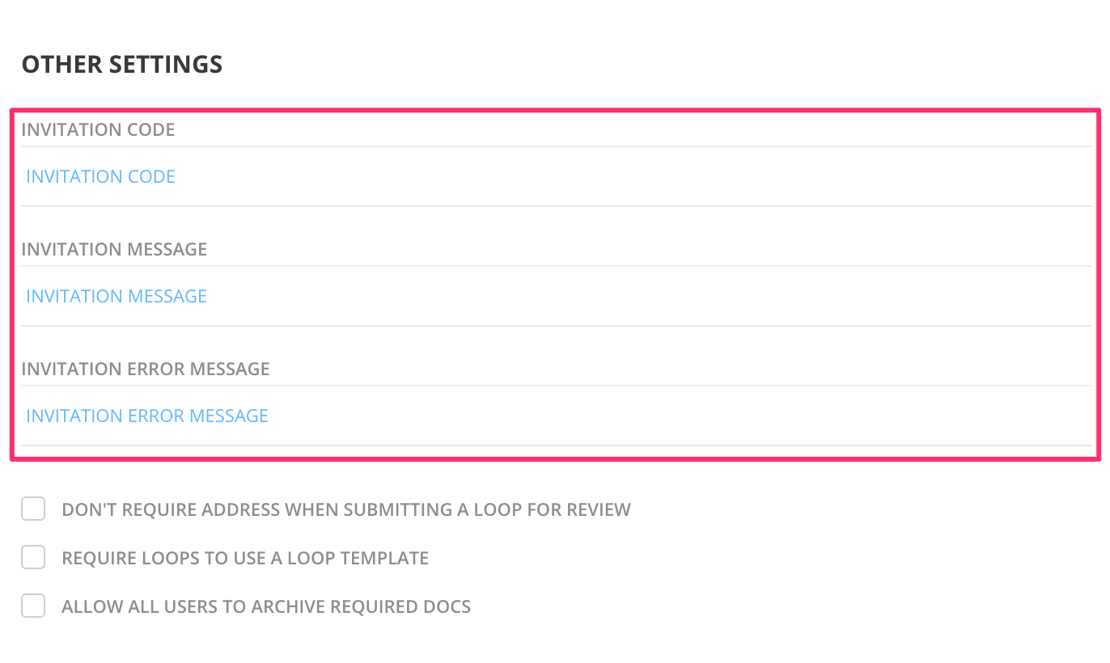The width and height of the screenshot is (1110, 663).
Task: Click the blue INVITATION CODE placeholder text
Action: pos(100,177)
